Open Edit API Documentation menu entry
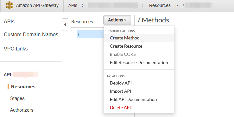 click(139, 99)
